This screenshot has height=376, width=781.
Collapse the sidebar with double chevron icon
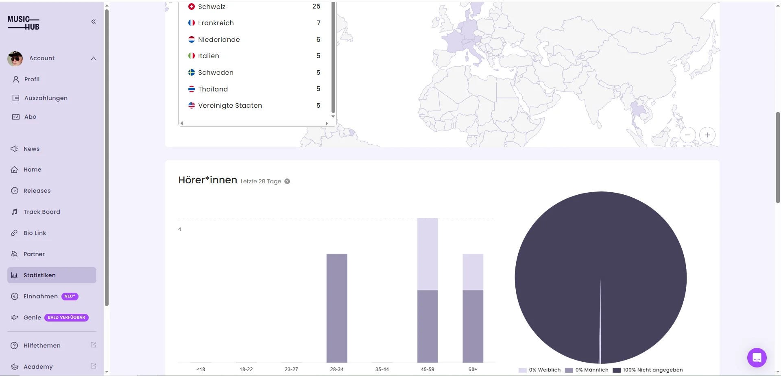point(94,22)
